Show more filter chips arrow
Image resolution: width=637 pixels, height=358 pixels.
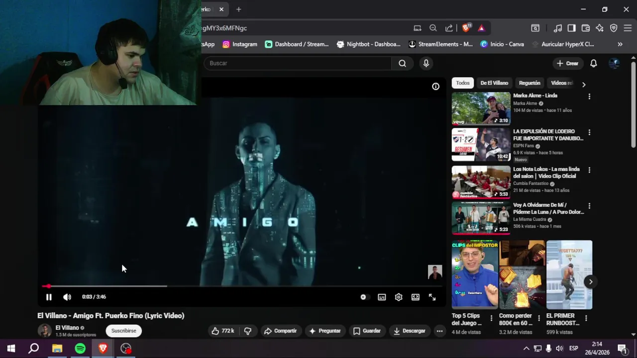point(584,84)
